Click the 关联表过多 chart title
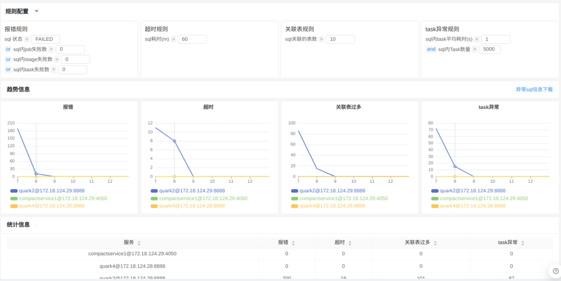Screen dimensions: 561x281 [x=348, y=107]
